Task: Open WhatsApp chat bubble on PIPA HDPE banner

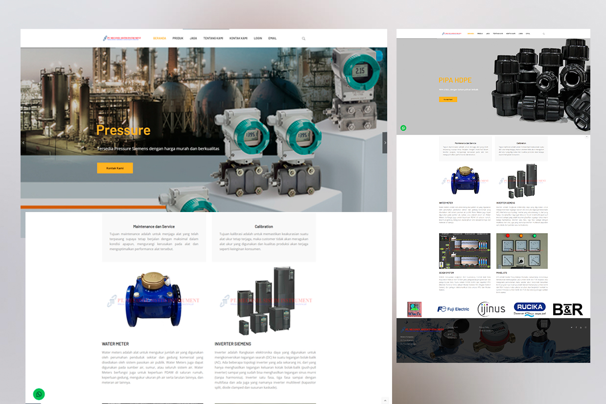Action: (x=403, y=128)
